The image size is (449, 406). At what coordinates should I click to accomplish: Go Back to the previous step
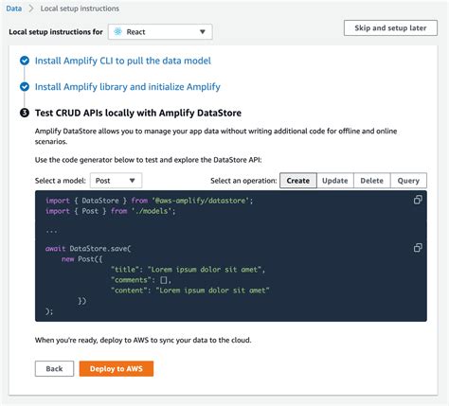[54, 369]
